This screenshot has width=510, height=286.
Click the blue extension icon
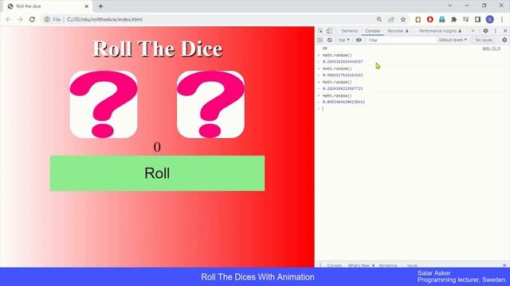(x=442, y=19)
